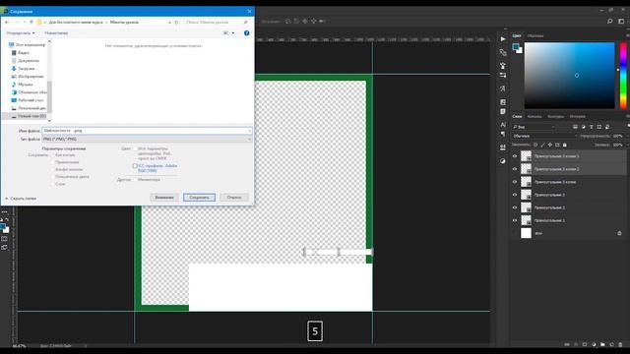Click the search magnifier in Photoshop's top bar
The height and width of the screenshot is (354, 630).
coord(610,22)
